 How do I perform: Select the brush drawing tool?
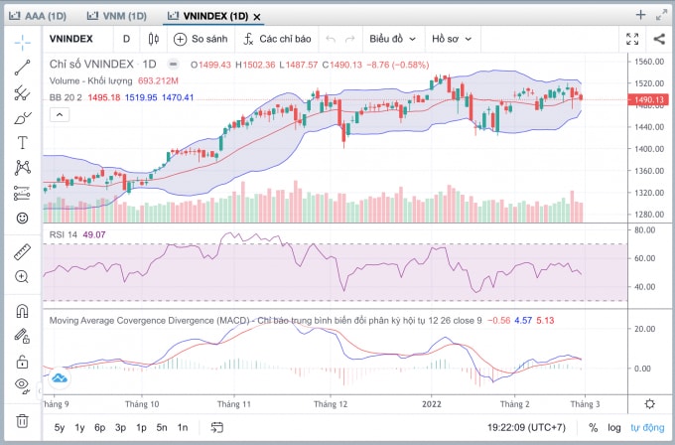click(23, 118)
